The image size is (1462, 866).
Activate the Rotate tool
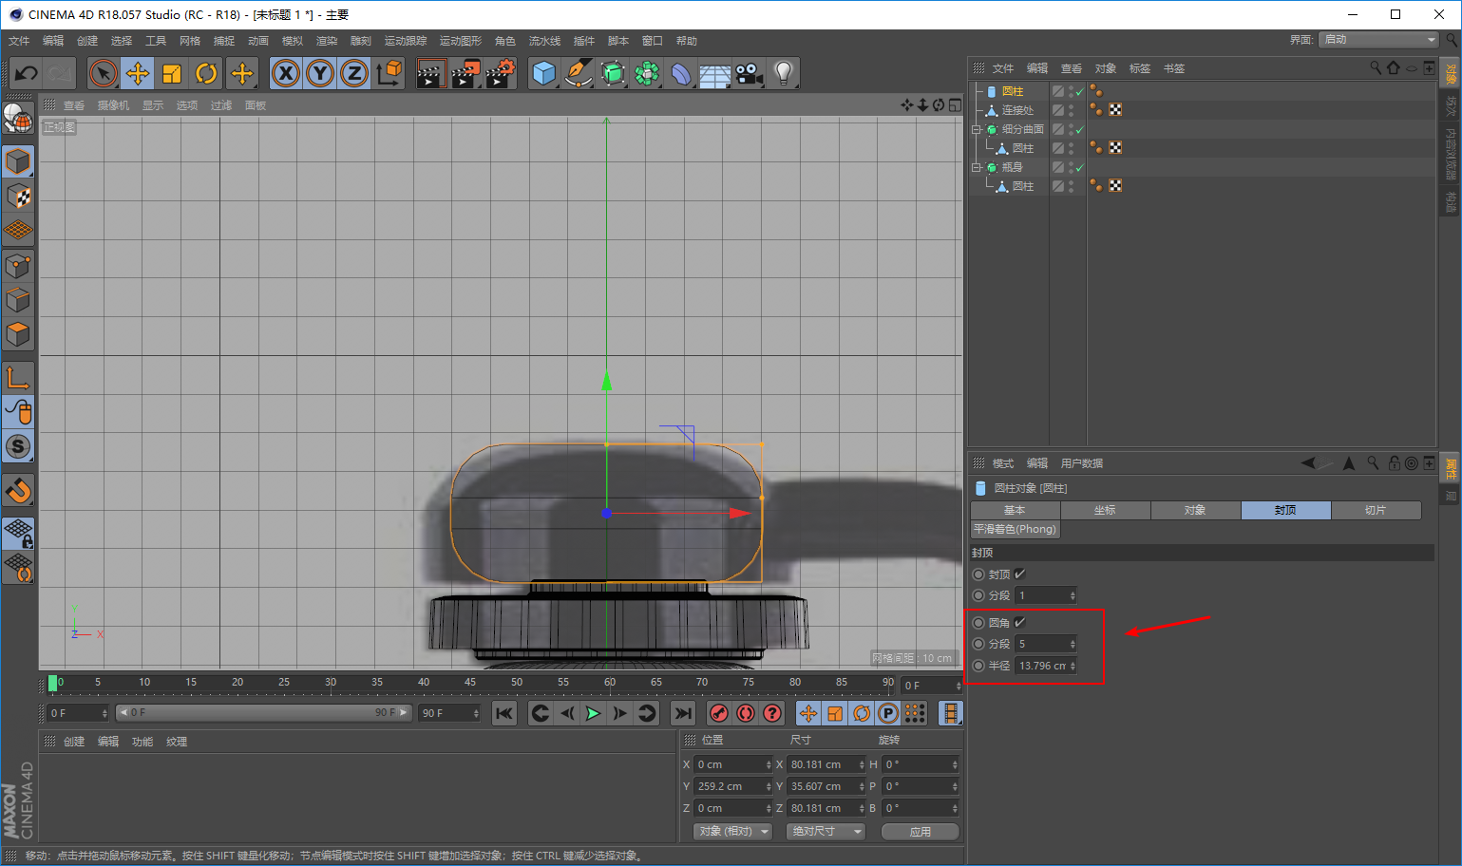click(206, 73)
